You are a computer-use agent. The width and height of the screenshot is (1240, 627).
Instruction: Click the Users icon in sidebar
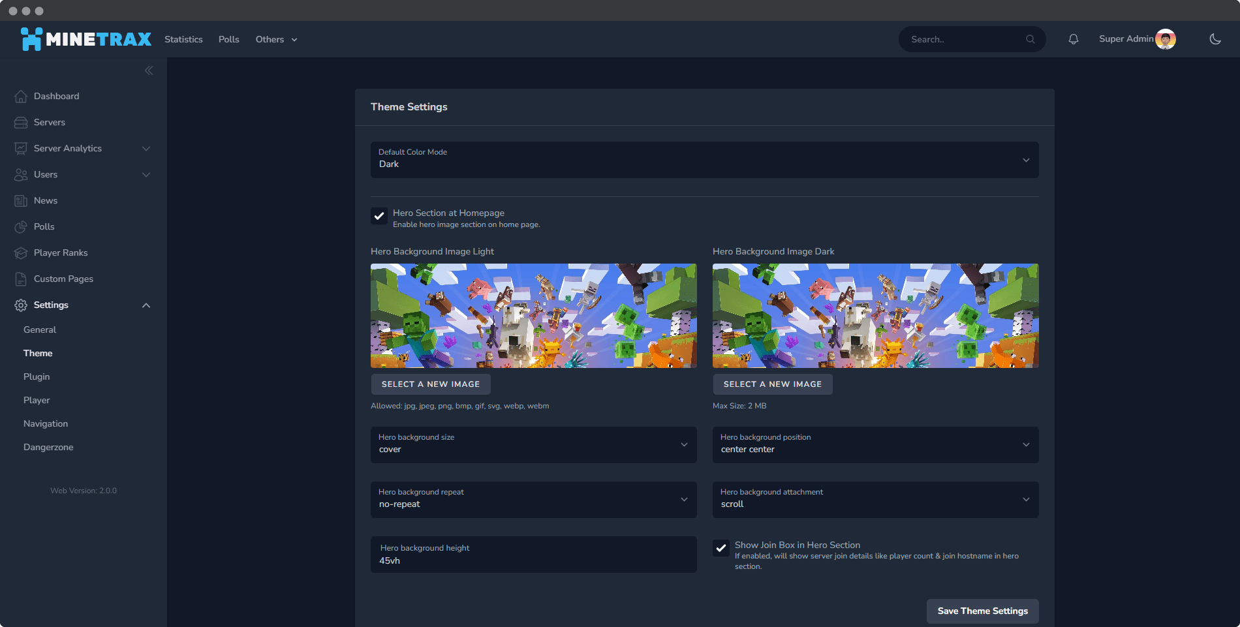(x=21, y=174)
